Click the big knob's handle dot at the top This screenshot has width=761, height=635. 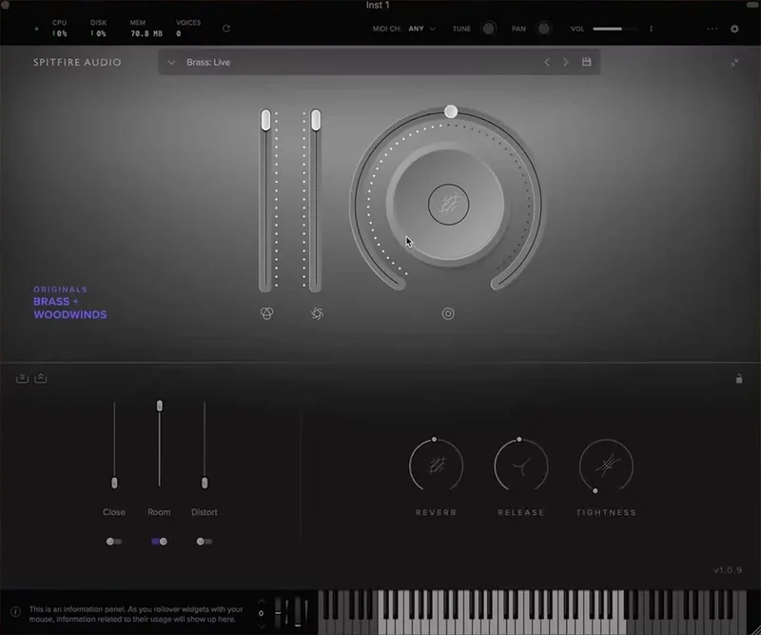pos(451,111)
